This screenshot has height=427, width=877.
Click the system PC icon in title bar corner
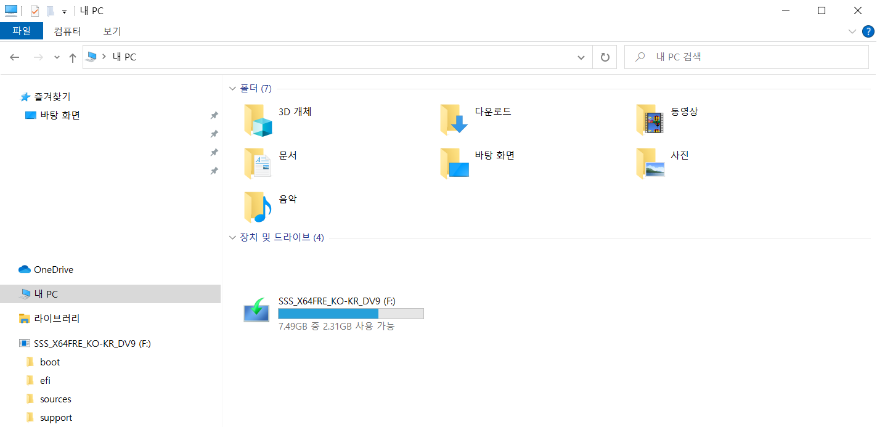(11, 10)
